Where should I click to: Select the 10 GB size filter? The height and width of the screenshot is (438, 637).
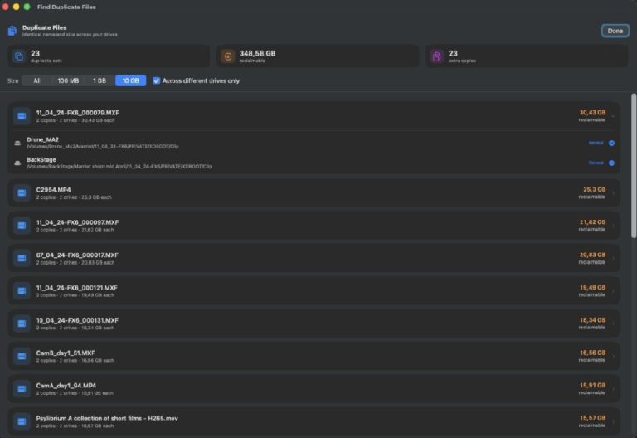click(x=130, y=80)
